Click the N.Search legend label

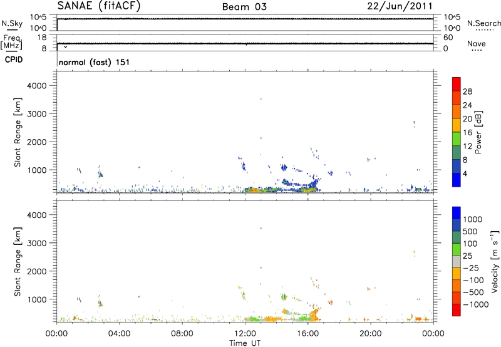[483, 23]
